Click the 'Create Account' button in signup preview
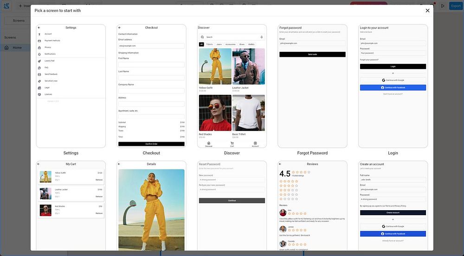 tap(393, 212)
